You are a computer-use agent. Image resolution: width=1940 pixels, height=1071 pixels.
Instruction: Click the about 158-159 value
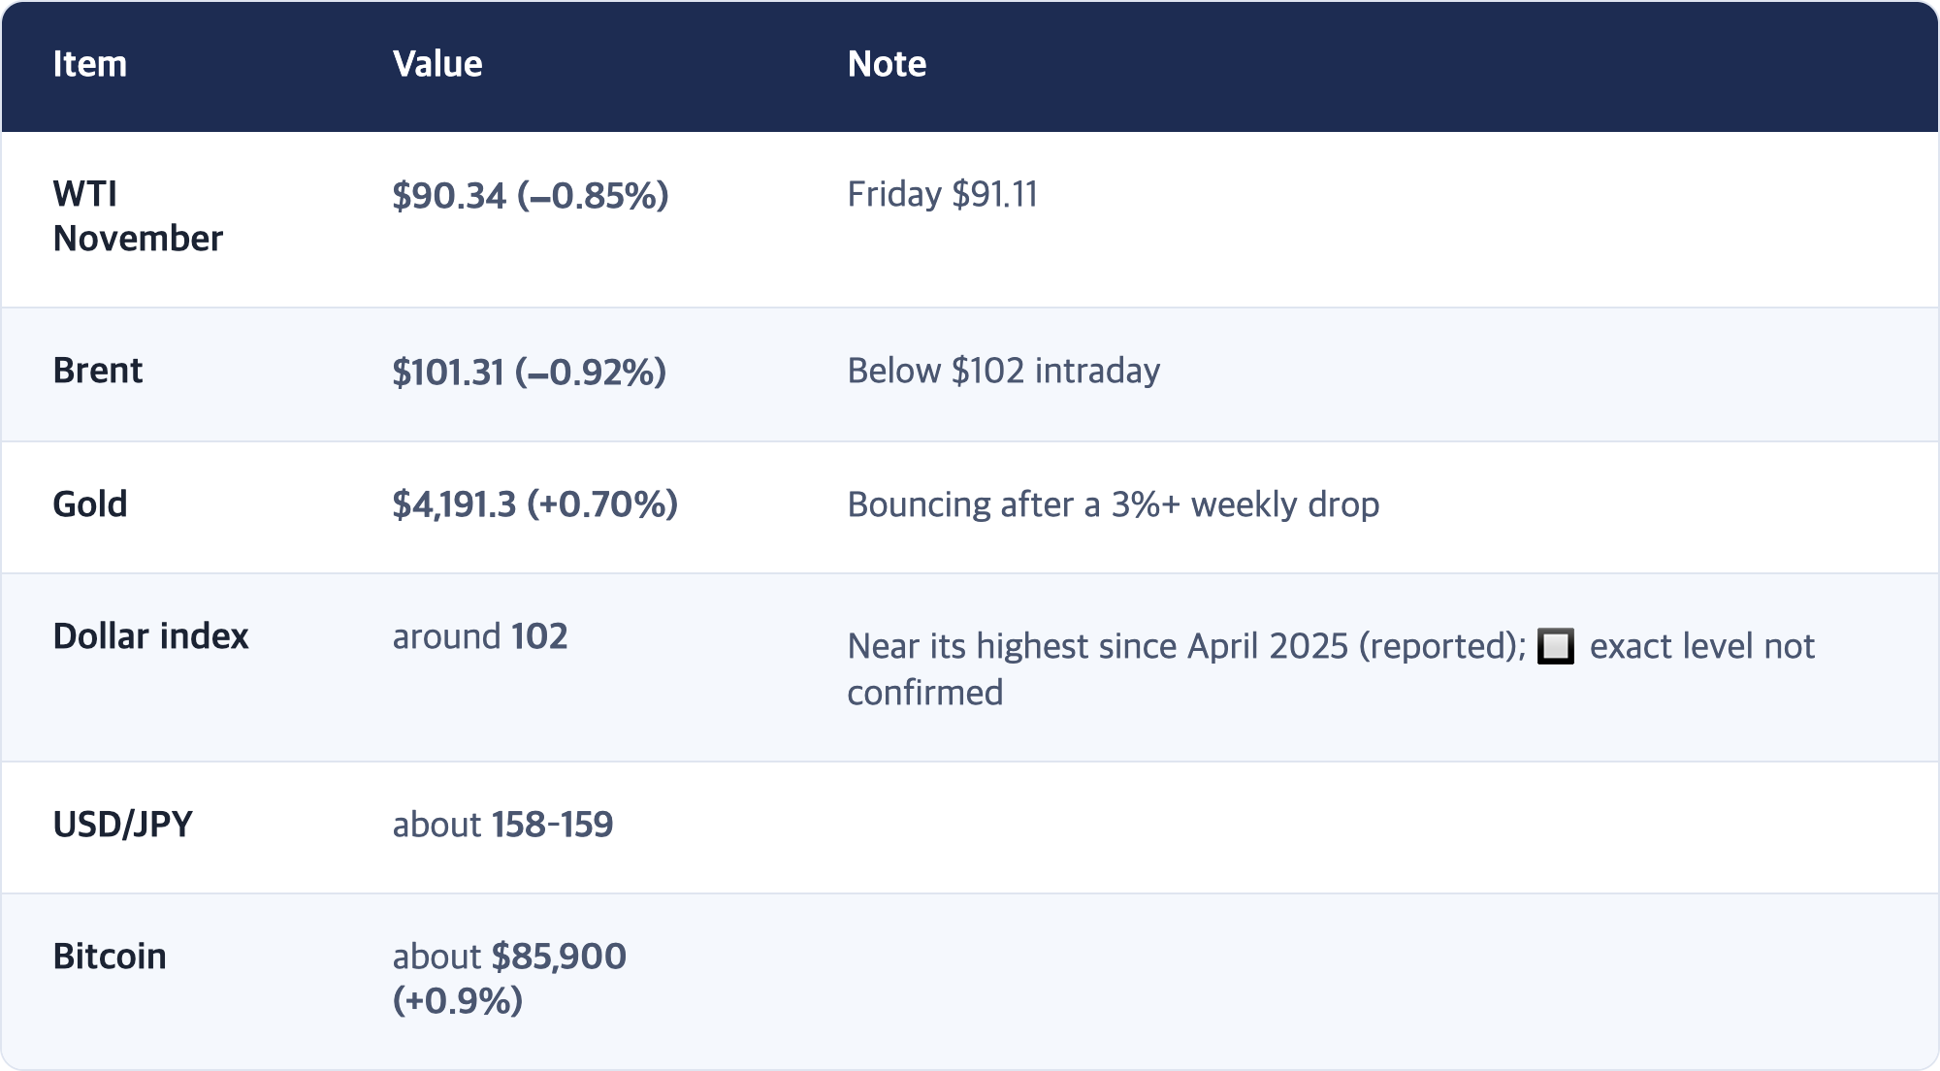pyautogui.click(x=502, y=825)
